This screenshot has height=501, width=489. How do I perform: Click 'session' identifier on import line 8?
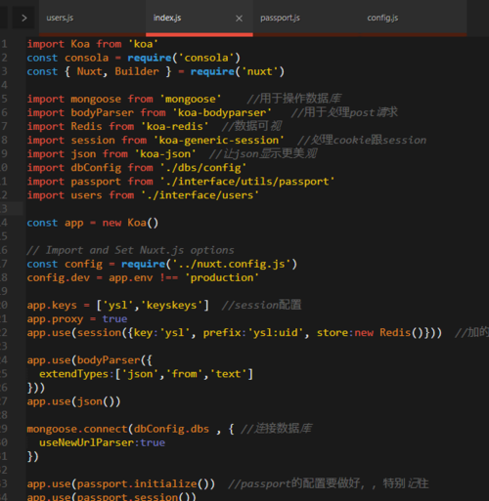(x=93, y=141)
